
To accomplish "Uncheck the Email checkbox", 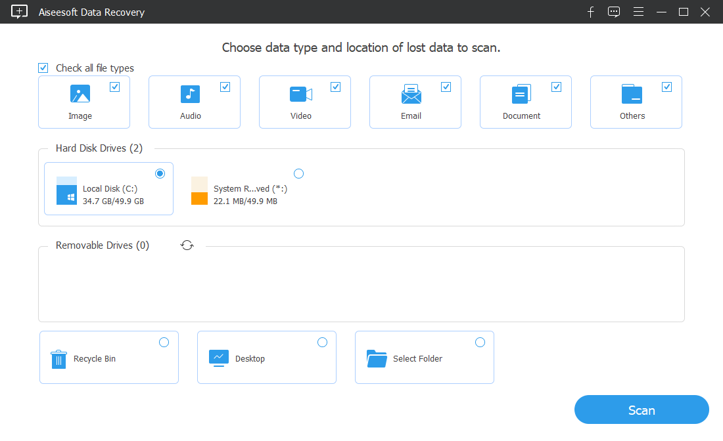I will [x=446, y=87].
